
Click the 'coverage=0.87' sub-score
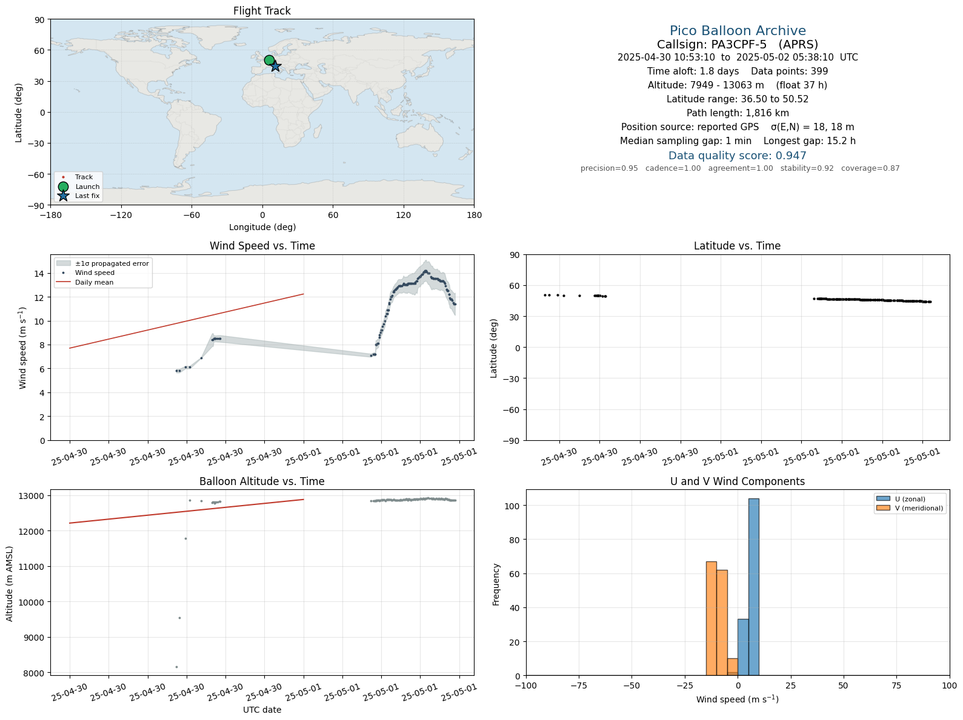[x=870, y=168]
